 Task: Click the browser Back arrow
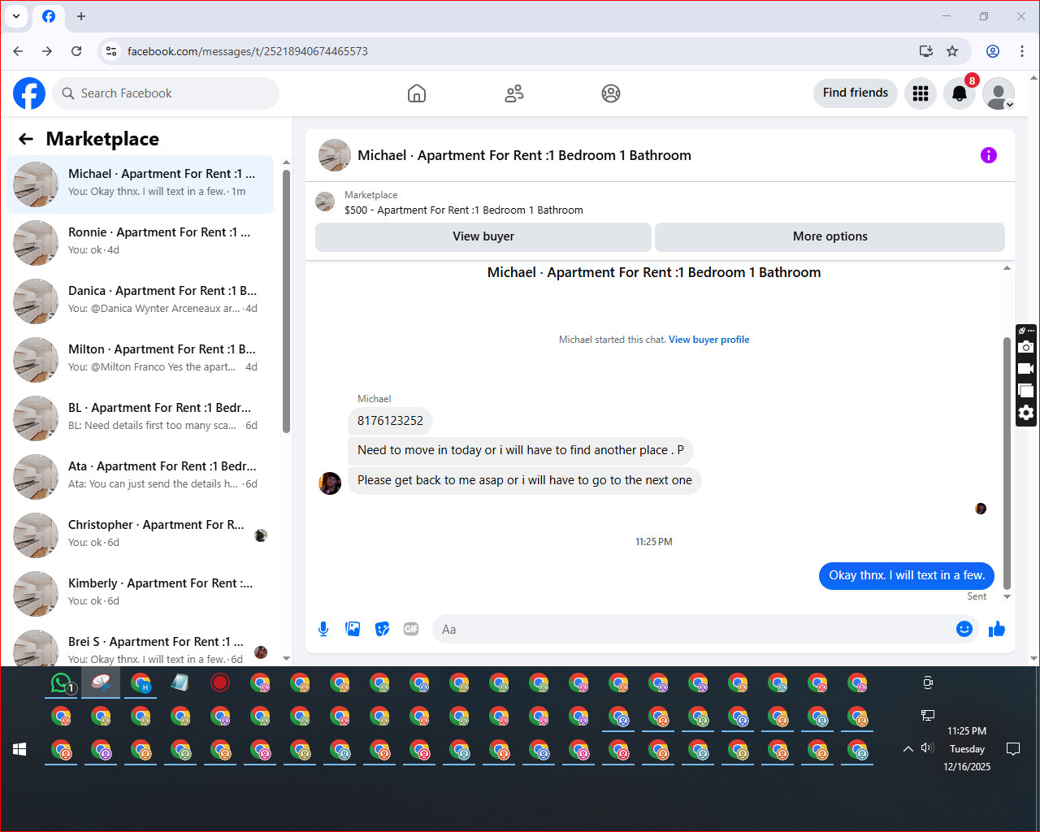tap(18, 51)
